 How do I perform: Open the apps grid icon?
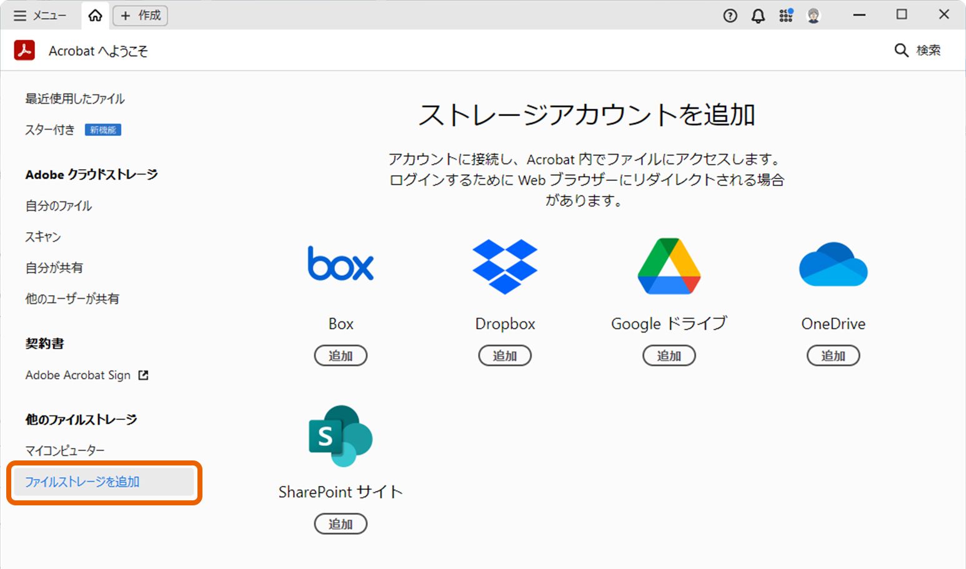[786, 16]
